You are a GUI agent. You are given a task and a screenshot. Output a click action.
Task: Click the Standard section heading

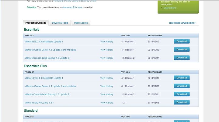click(31, 111)
